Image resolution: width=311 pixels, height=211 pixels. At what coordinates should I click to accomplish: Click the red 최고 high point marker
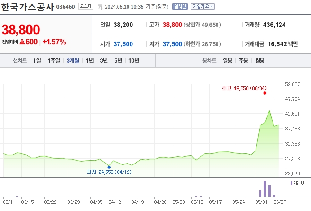[x=265, y=93]
